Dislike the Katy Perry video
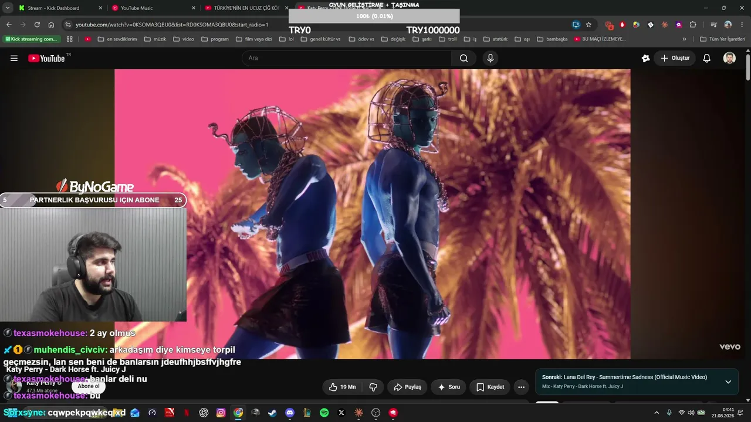751x422 pixels. coord(373,387)
